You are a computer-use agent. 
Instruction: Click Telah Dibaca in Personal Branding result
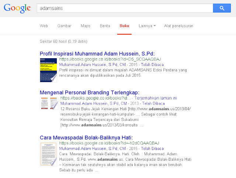point(153,104)
